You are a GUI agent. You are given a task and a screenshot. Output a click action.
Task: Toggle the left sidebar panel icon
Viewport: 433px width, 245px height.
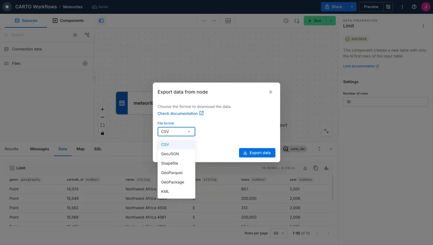101,21
